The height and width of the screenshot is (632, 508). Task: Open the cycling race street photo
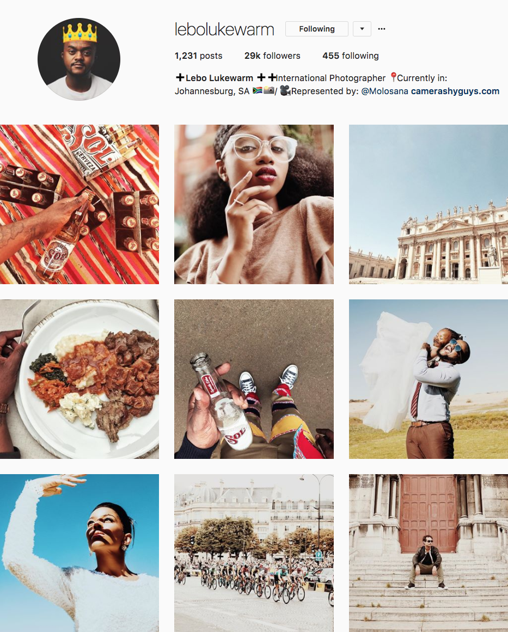[254, 553]
